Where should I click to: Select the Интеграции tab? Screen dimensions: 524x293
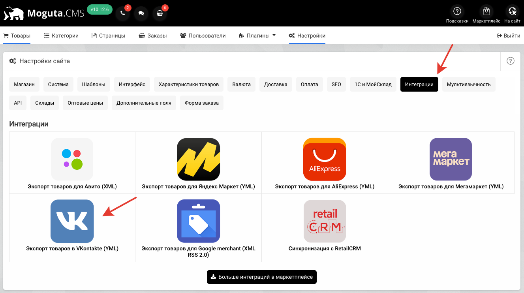pyautogui.click(x=419, y=84)
